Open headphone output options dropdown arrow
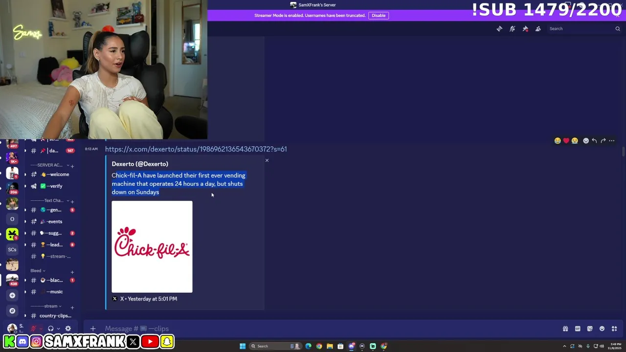The image size is (626, 352). click(58, 329)
